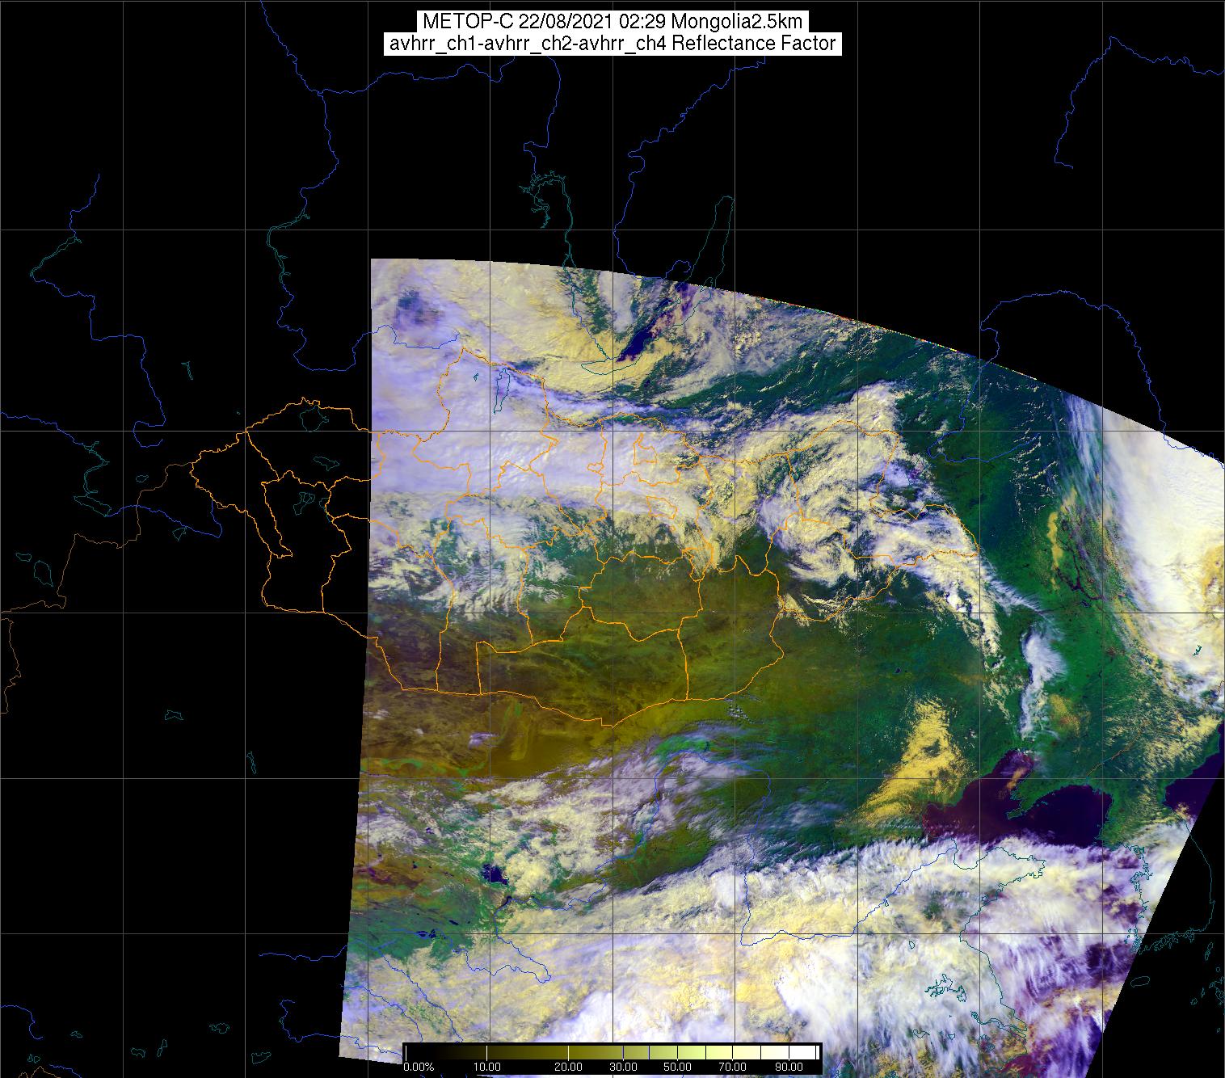Click the '30.00' colorbar label
Viewport: 1225px width, 1078px height.
click(x=624, y=1067)
